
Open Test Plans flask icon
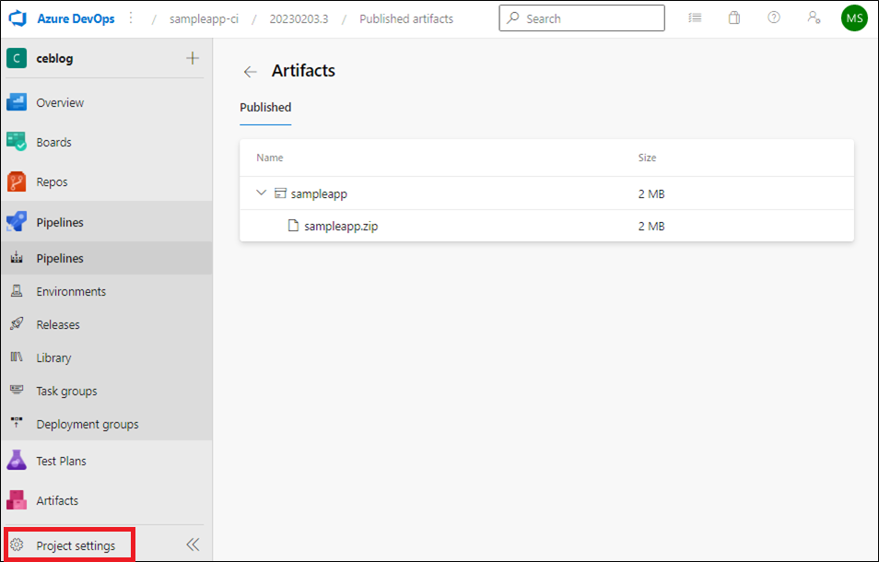[17, 461]
